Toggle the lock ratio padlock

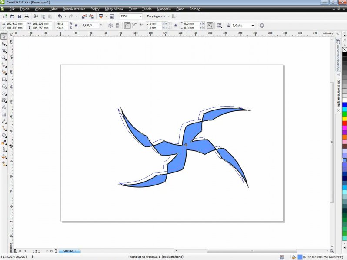pyautogui.click(x=77, y=26)
